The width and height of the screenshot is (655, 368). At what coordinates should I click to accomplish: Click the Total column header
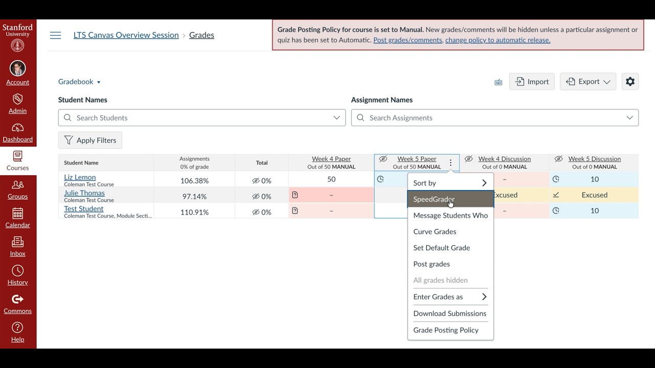click(261, 163)
